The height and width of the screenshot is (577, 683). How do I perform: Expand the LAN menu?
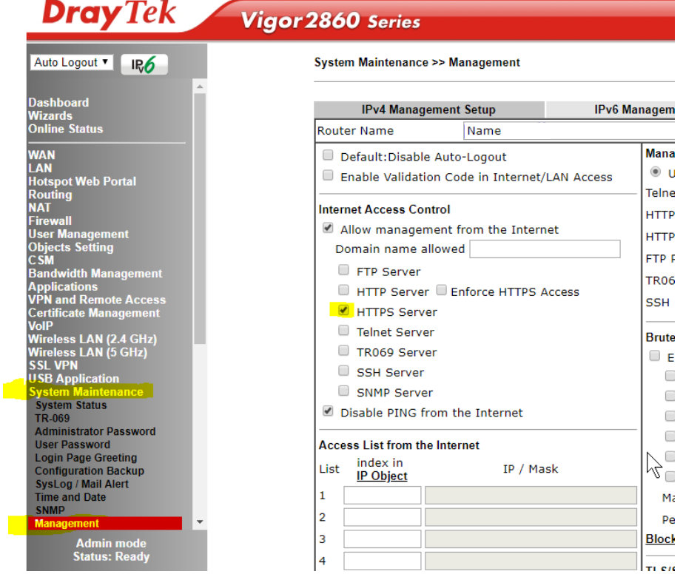40,169
